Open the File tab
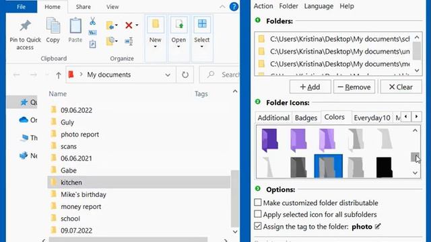The width and height of the screenshot is (431, 242). [x=21, y=7]
